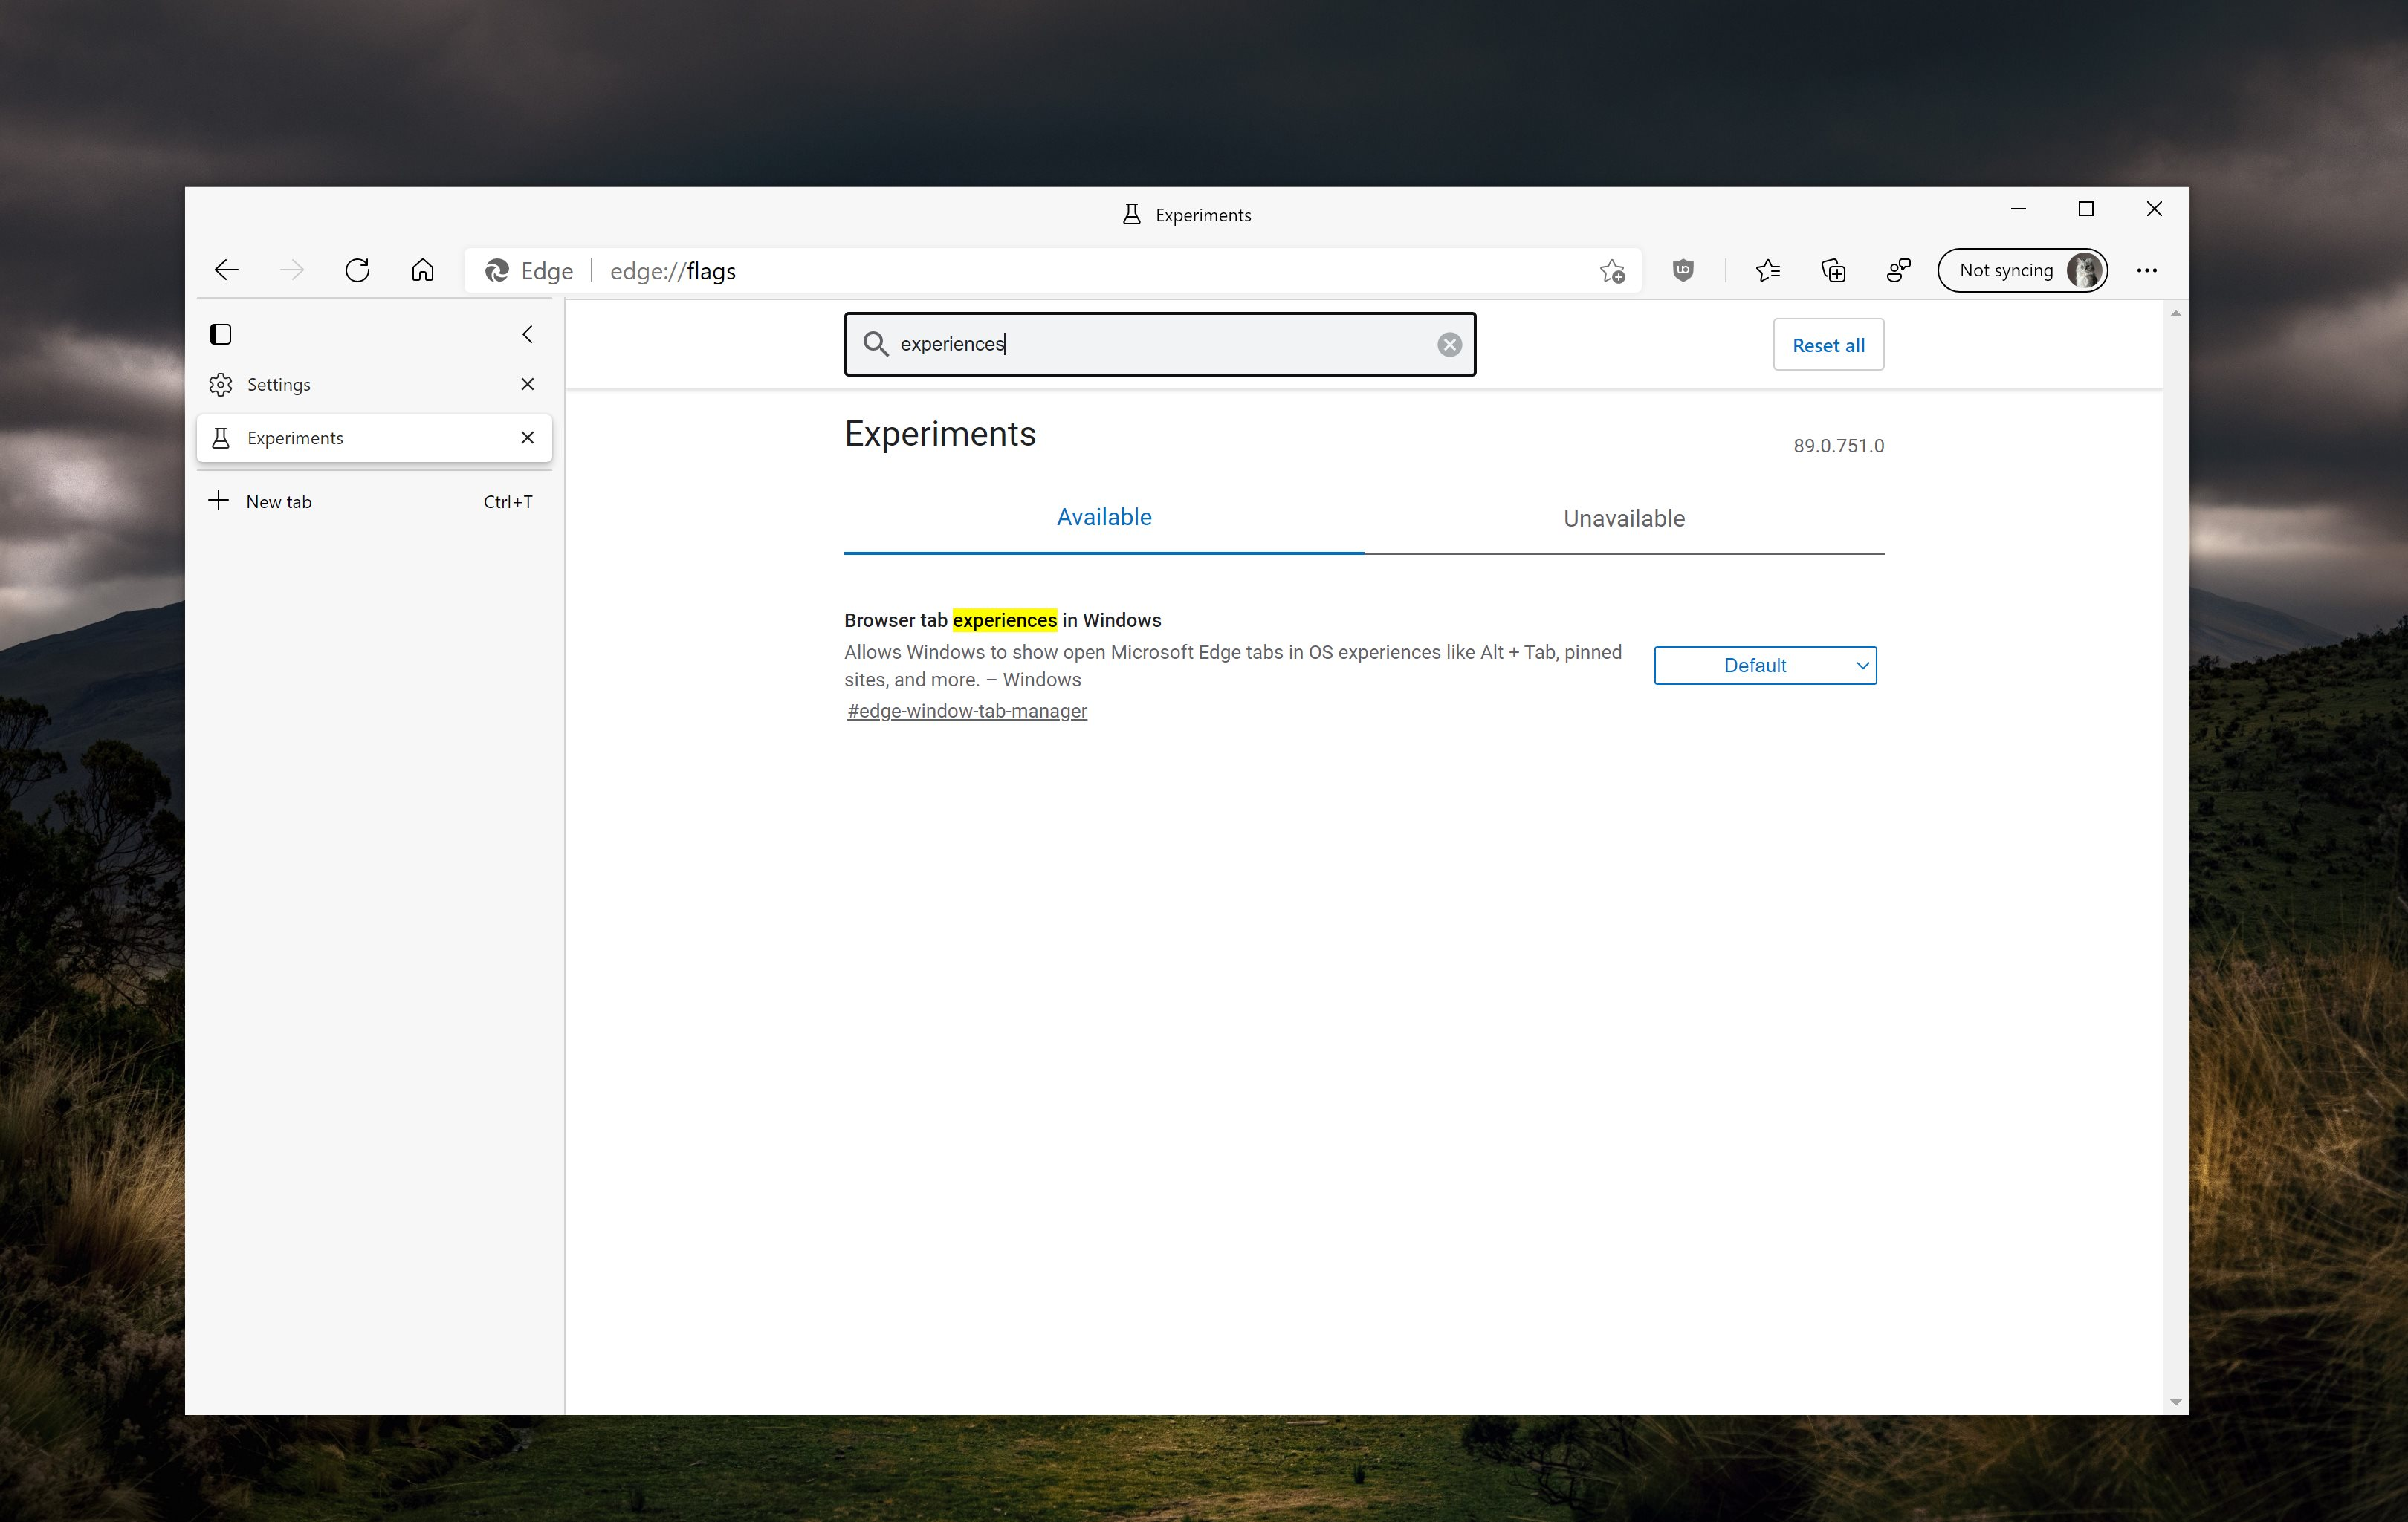The width and height of the screenshot is (2408, 1522).
Task: Add this page to favorites star
Action: pos(1612,271)
